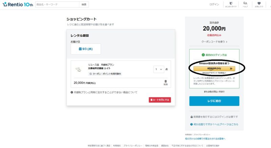The height and width of the screenshot is (148, 271).
Task: Click プライバシーポリシー link in the footer
Action: pos(130,145)
